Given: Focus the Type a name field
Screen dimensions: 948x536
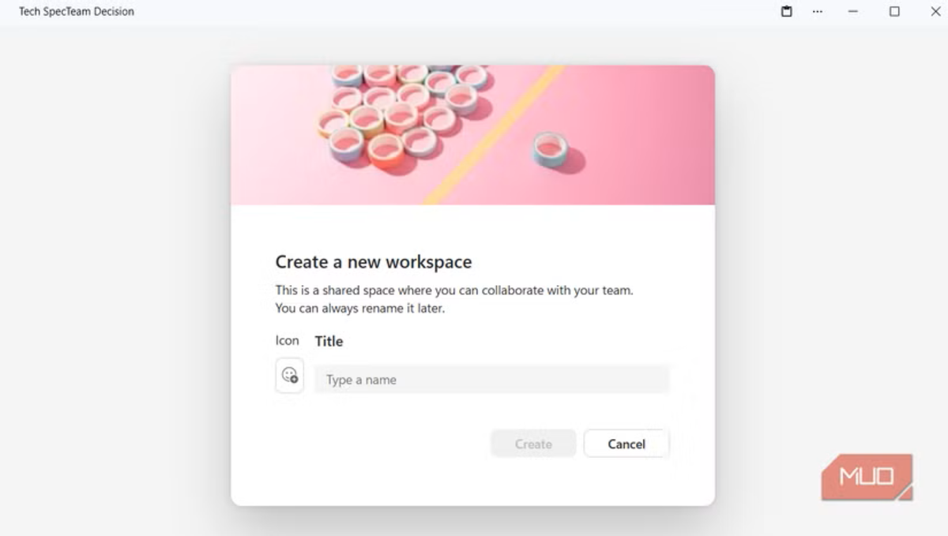Looking at the screenshot, I should point(491,380).
